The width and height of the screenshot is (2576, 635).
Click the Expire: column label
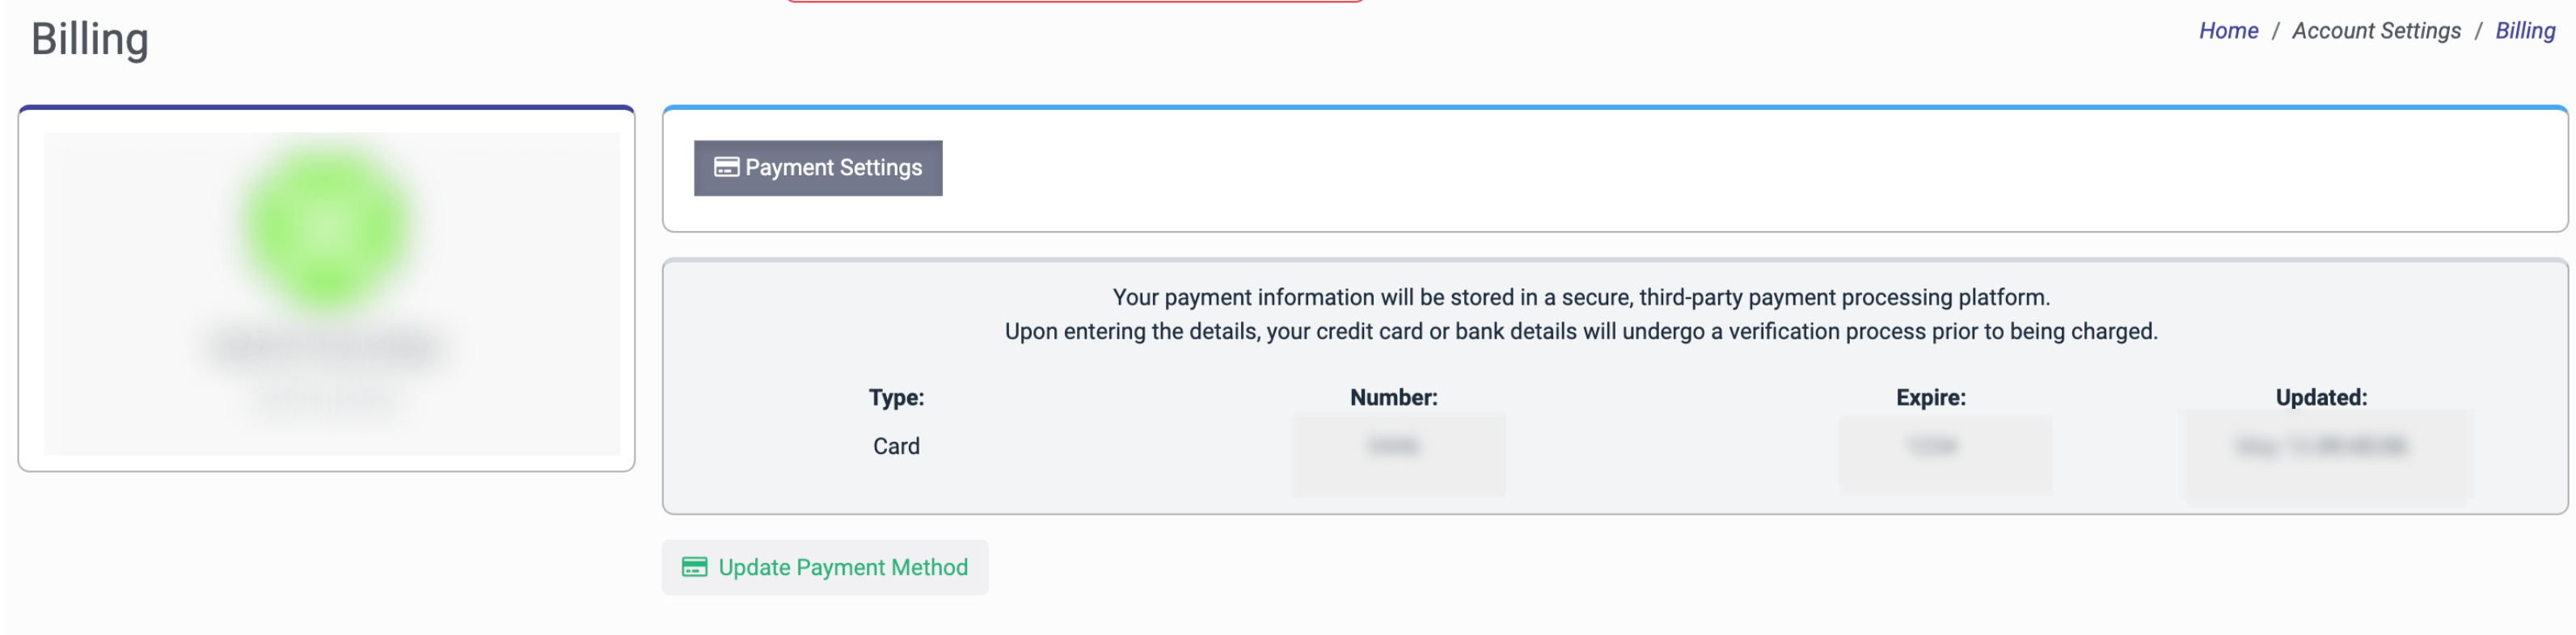tap(1930, 397)
